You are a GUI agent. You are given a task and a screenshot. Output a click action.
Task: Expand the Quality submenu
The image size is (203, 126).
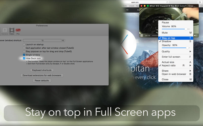(176, 51)
